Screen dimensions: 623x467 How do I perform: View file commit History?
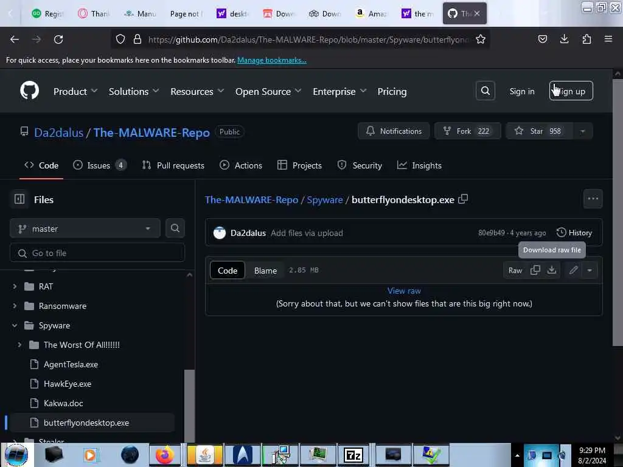[574, 233]
